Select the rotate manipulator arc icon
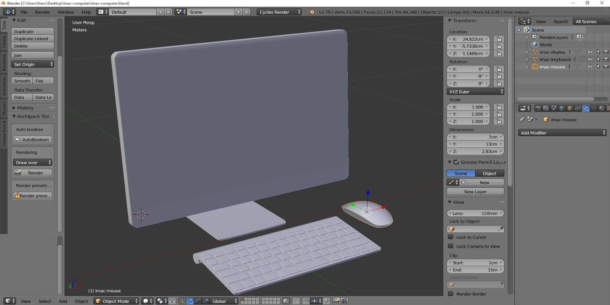The width and height of the screenshot is (610, 305). tap(198, 301)
